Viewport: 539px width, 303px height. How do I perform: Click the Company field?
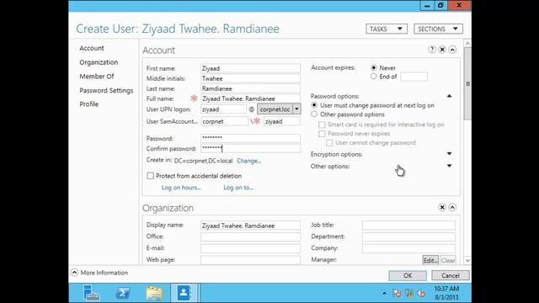pyautogui.click(x=408, y=248)
